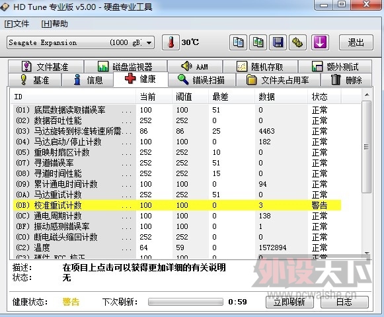The width and height of the screenshot is (384, 317).
Task: Click the purple down-arrow icon
Action: pyautogui.click(x=320, y=42)
